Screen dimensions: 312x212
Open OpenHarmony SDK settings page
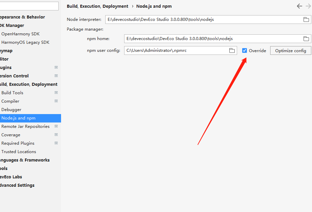click(20, 34)
